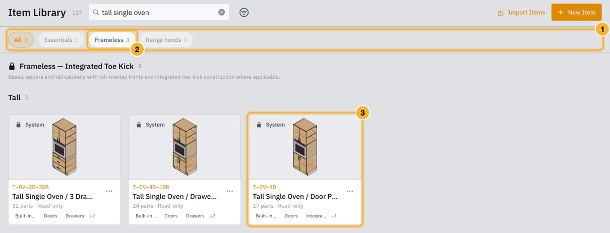Open T-OV-2D-3DR cabinet thumbnail

click(x=65, y=147)
